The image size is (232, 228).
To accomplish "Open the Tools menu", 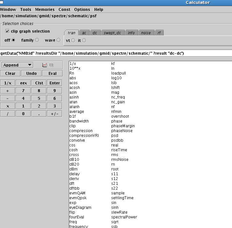I will pyautogui.click(x=26, y=10).
